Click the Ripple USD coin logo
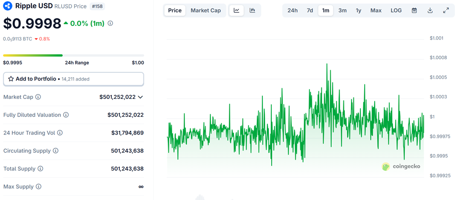460x200 pixels. coord(7,6)
